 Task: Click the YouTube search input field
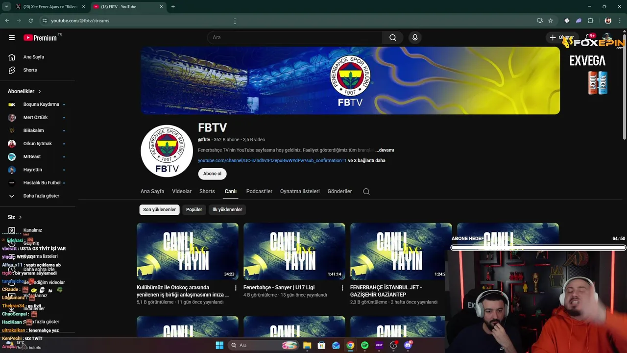tap(295, 38)
